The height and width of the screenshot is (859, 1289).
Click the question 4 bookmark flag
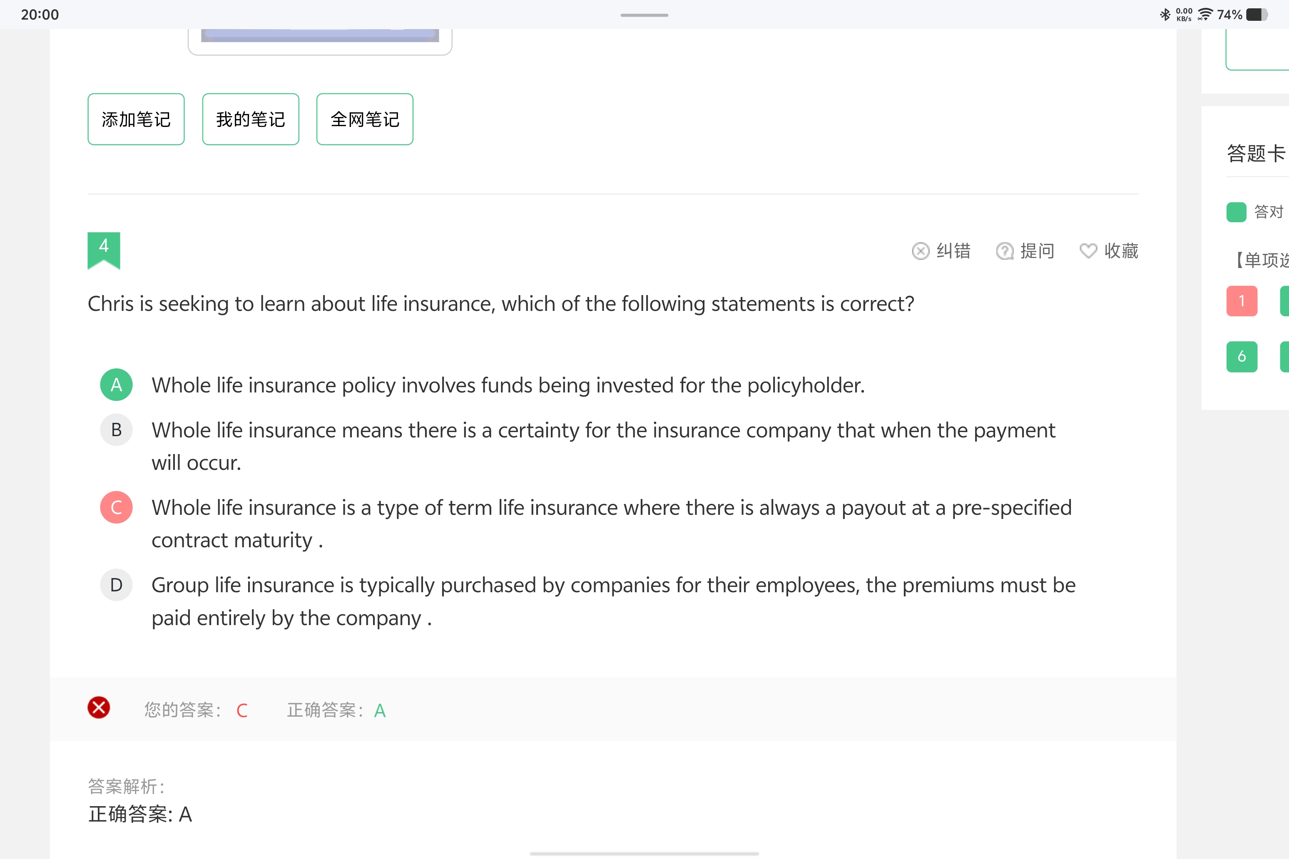pos(104,250)
